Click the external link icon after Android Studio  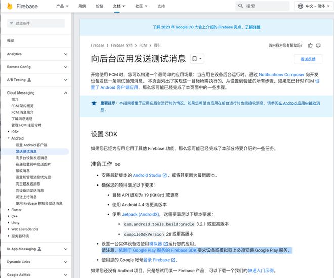[164, 175]
